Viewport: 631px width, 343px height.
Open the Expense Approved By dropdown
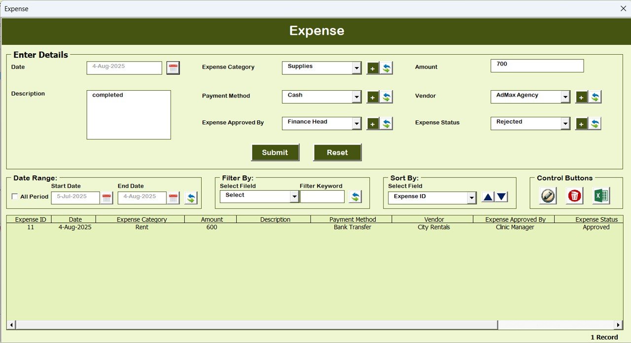[357, 124]
